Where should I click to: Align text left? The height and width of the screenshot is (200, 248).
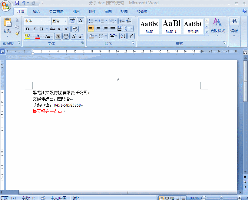point(91,28)
